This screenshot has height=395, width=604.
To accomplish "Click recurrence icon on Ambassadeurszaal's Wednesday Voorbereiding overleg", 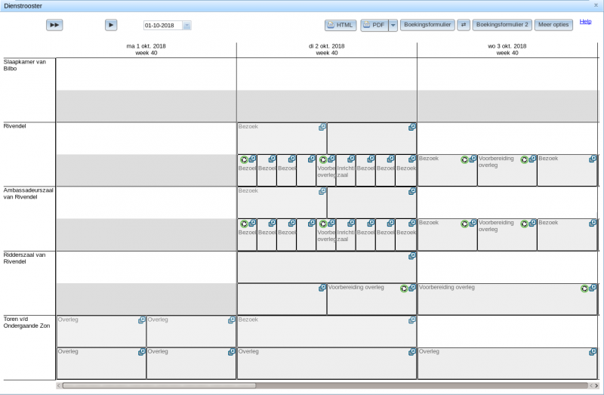I will coord(524,224).
